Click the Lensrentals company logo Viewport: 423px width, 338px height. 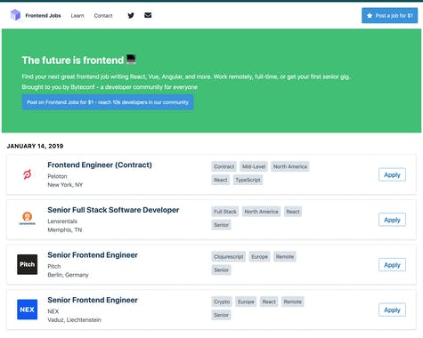pos(28,219)
